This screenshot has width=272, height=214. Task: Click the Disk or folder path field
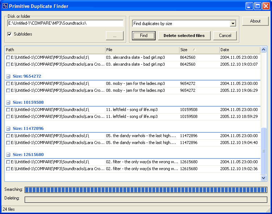pos(65,23)
